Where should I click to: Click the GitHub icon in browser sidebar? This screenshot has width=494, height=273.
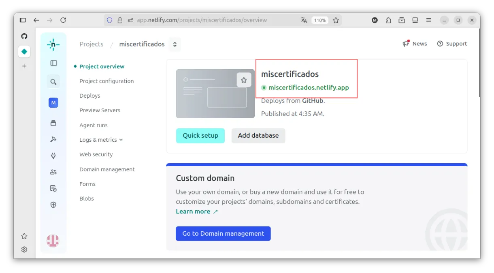[x=24, y=36]
